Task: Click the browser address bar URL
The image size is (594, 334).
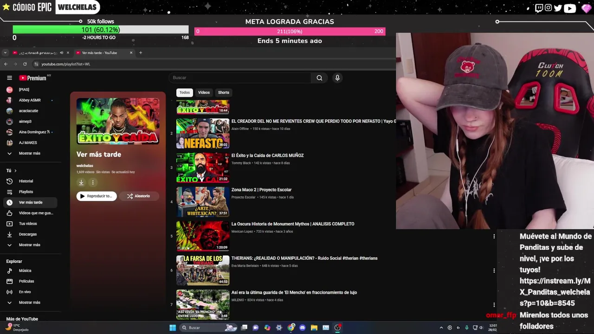Action: pos(65,64)
